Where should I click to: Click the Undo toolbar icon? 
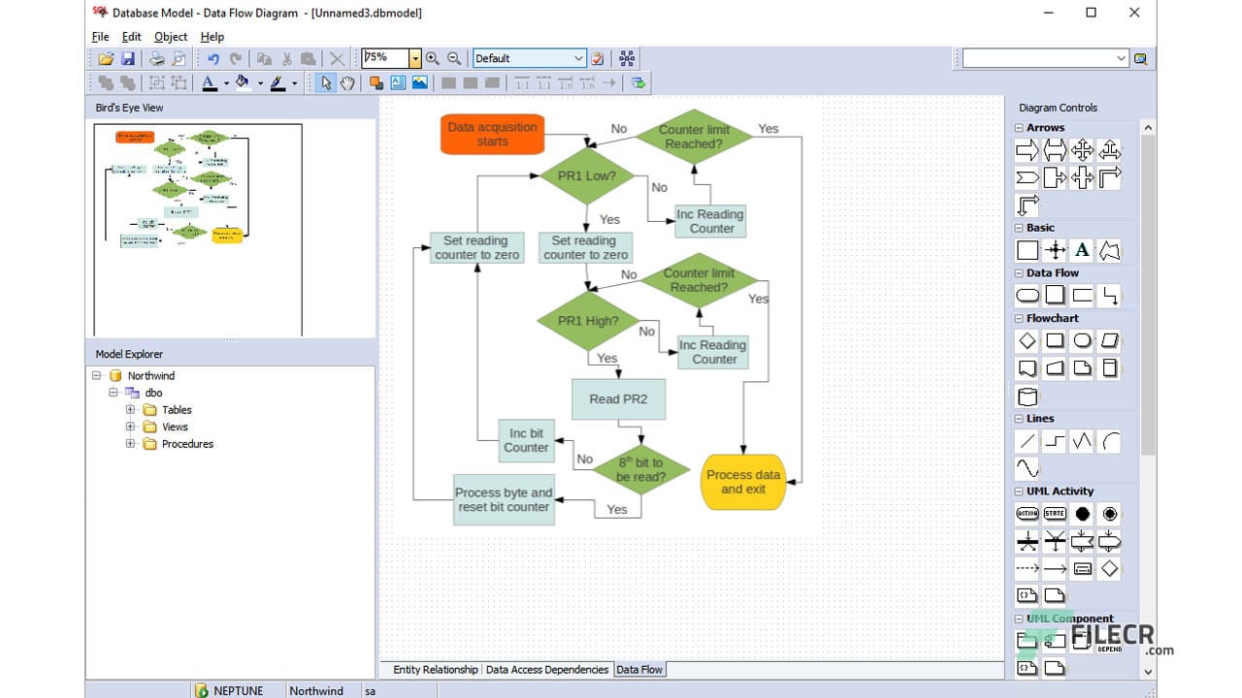pos(212,58)
